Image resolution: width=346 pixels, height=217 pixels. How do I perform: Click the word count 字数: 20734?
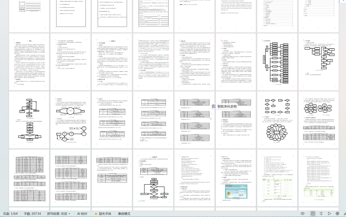coord(32,214)
